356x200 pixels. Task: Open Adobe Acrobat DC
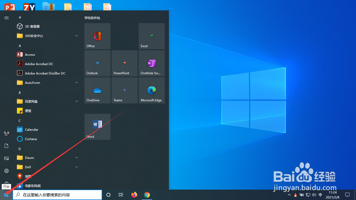(47, 64)
